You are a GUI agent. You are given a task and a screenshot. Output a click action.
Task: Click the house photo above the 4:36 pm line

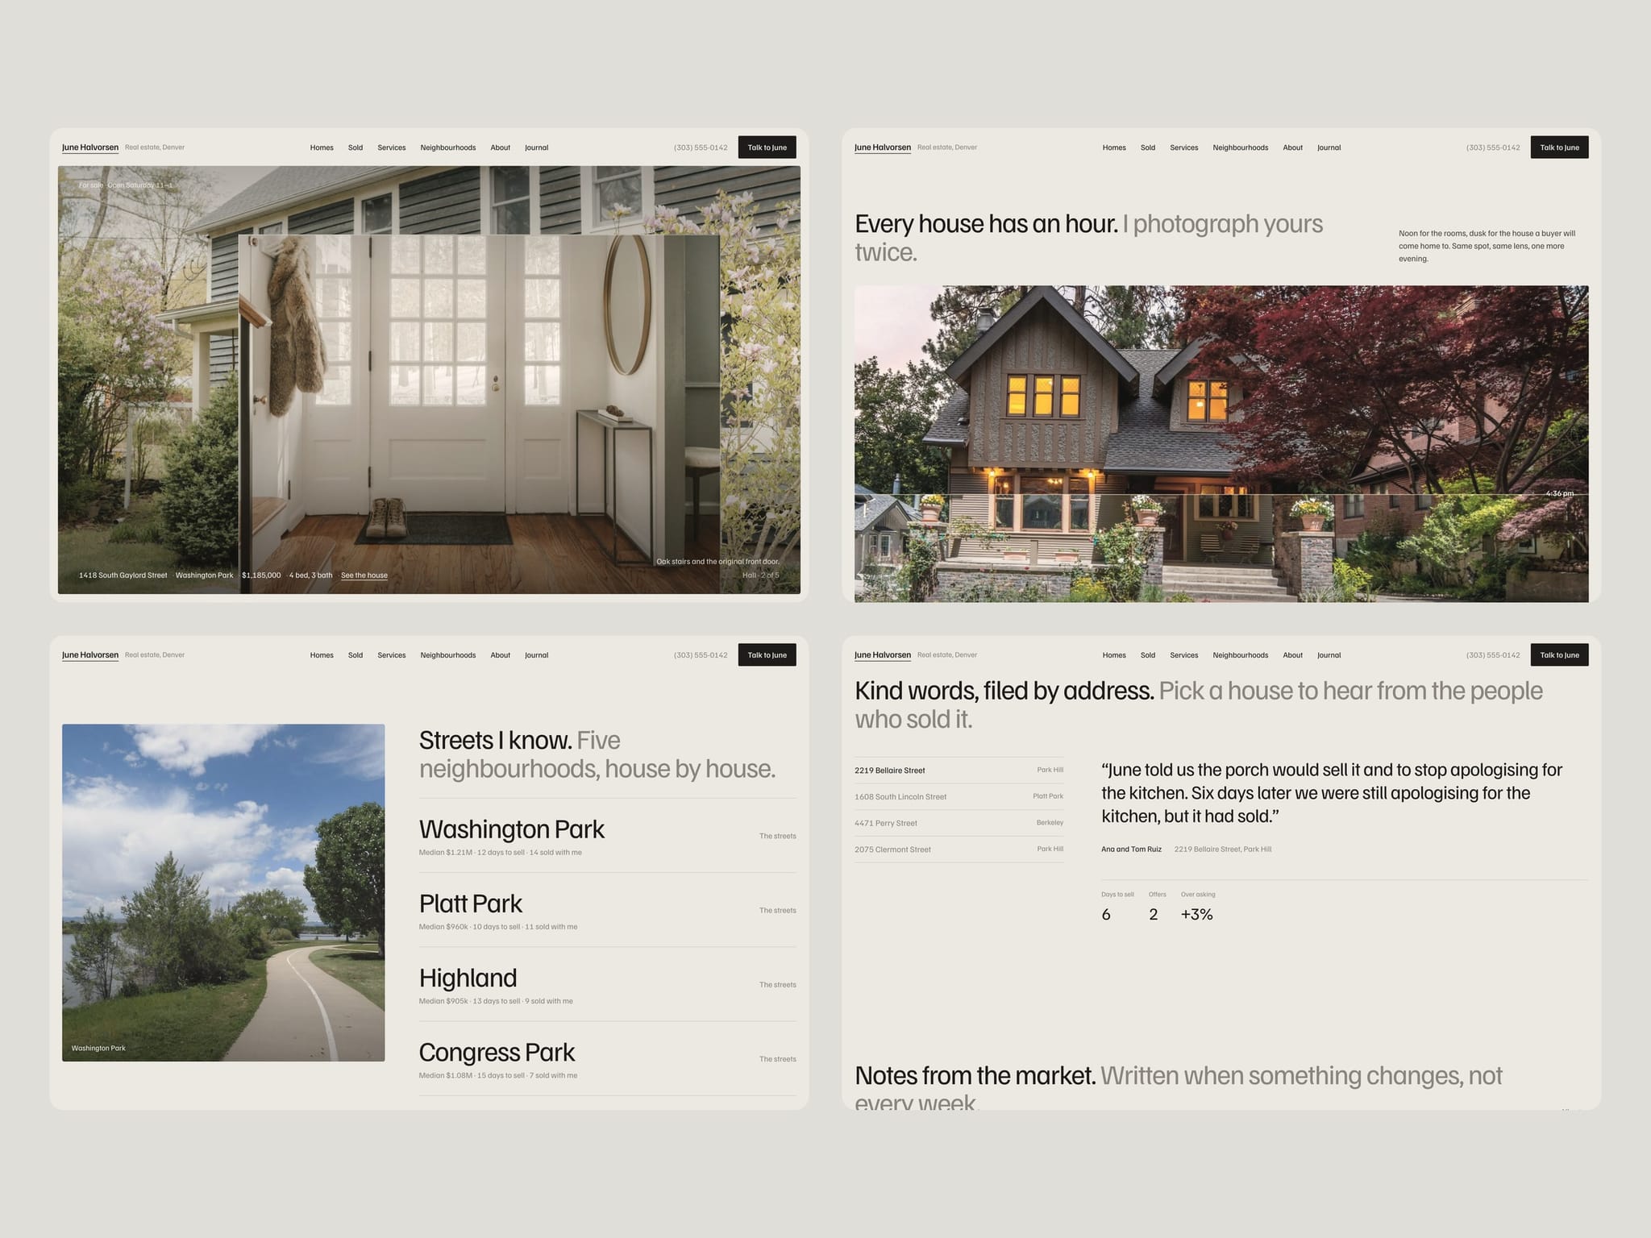[x=1221, y=390]
